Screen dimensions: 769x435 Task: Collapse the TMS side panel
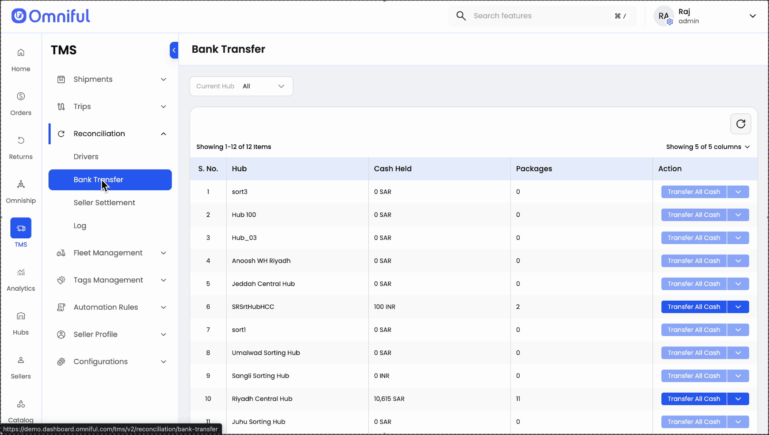click(174, 50)
